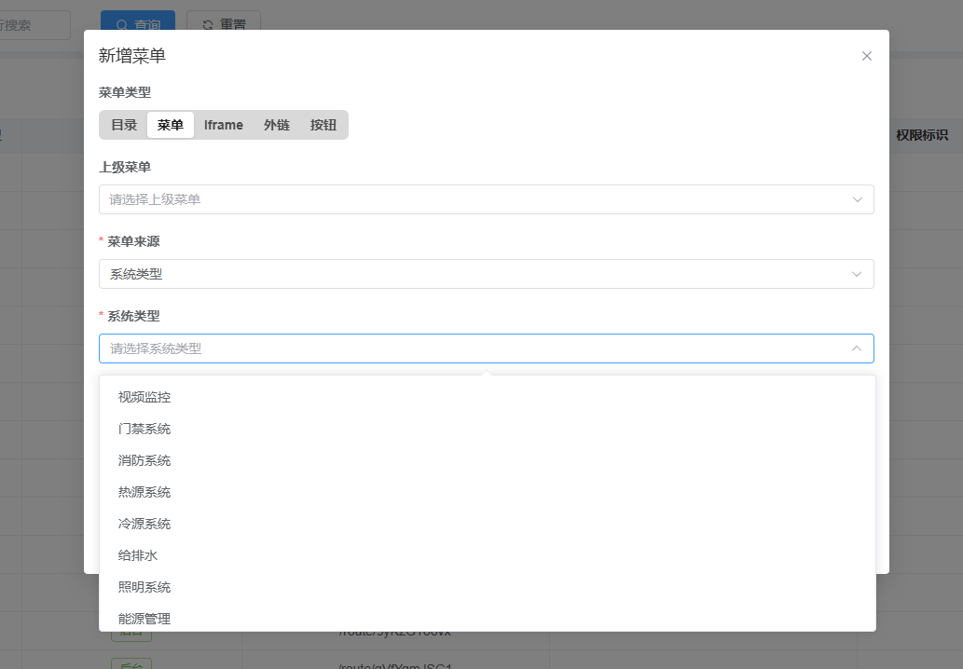Select the Iframe menu type
Image resolution: width=963 pixels, height=669 pixels.
[224, 125]
